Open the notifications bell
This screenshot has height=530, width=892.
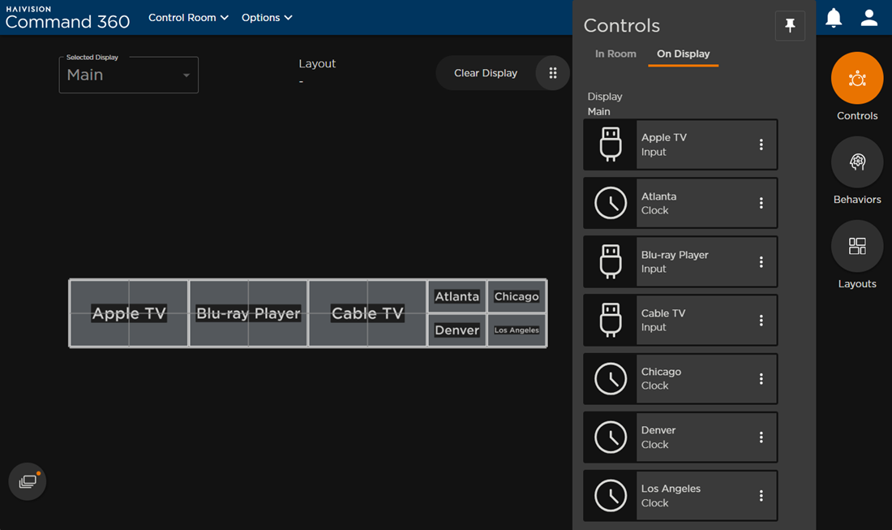coord(834,18)
